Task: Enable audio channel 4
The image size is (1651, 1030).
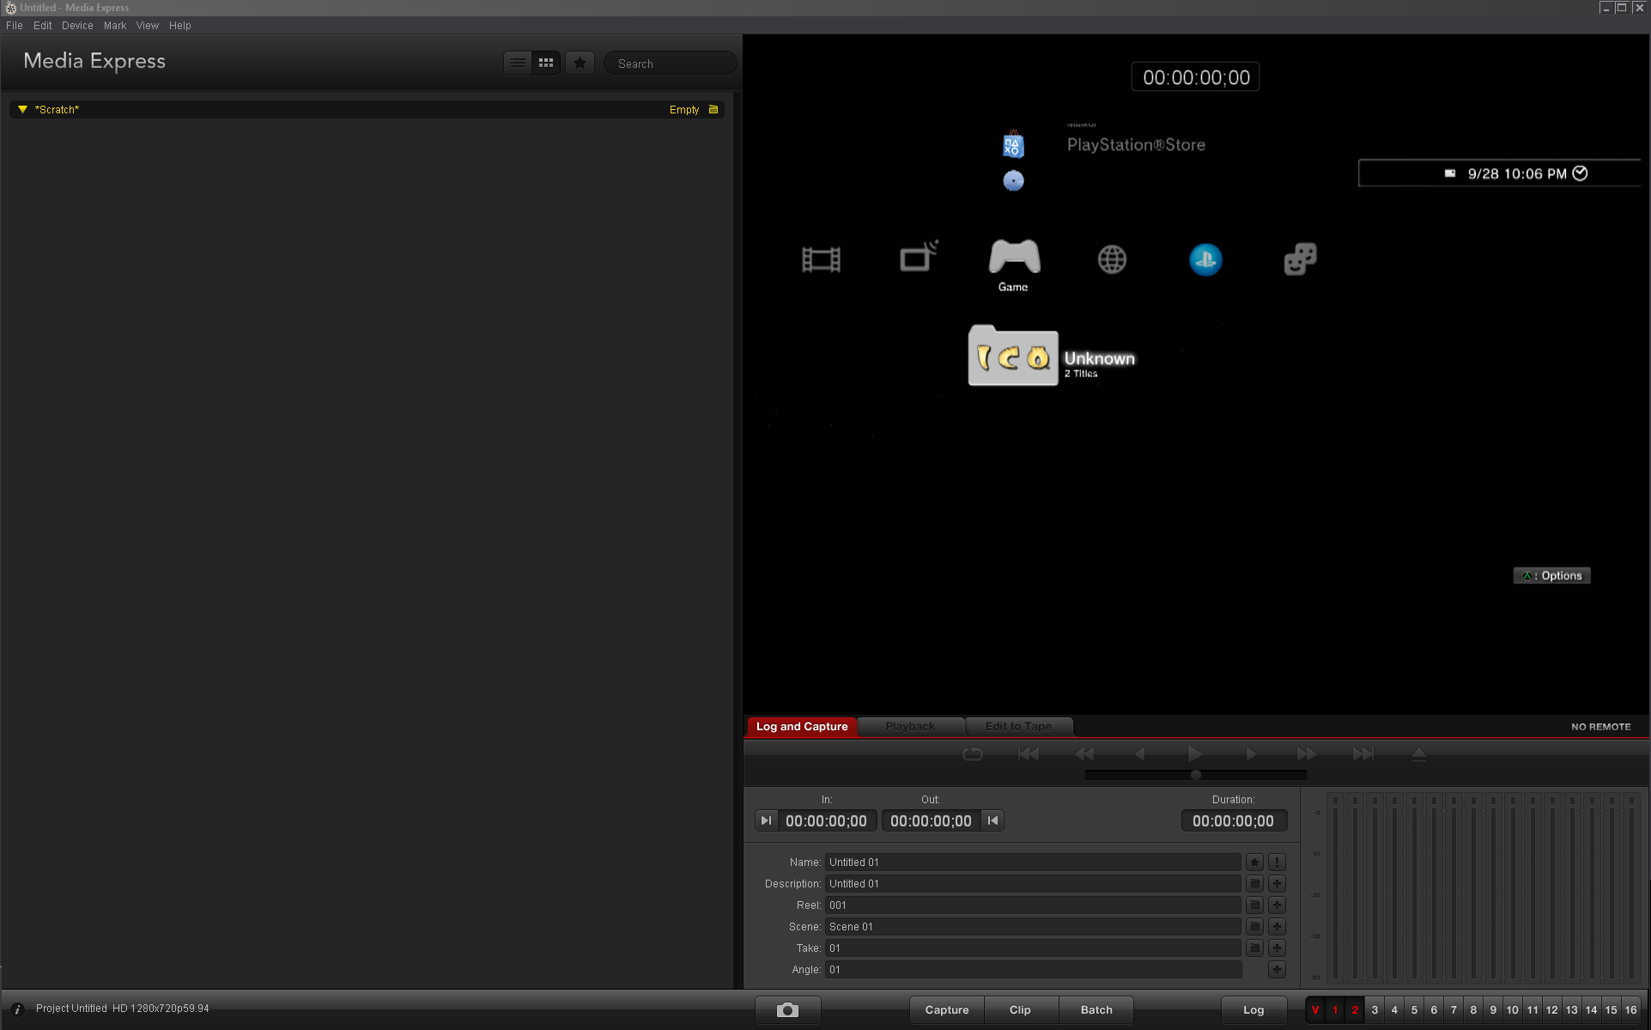Action: coord(1394,1010)
